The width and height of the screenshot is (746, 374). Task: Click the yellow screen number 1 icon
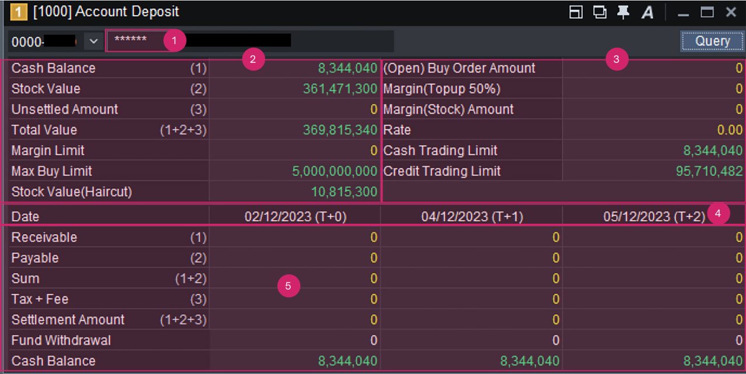click(19, 12)
